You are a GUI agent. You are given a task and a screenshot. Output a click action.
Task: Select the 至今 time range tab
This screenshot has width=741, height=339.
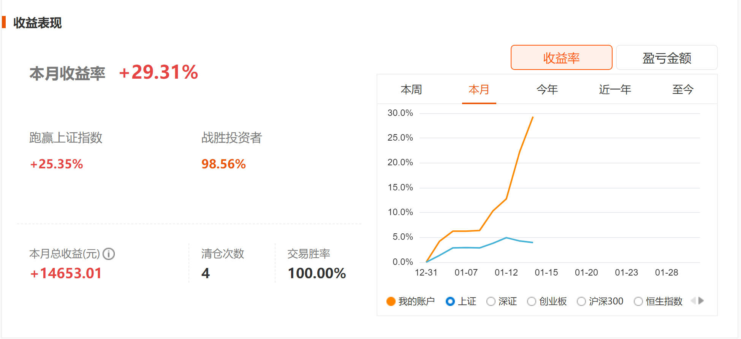pyautogui.click(x=683, y=90)
